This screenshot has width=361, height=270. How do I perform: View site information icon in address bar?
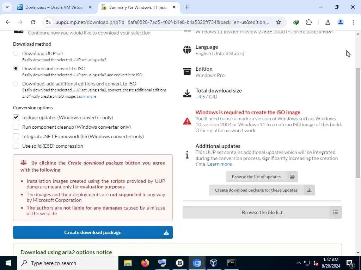point(48,22)
